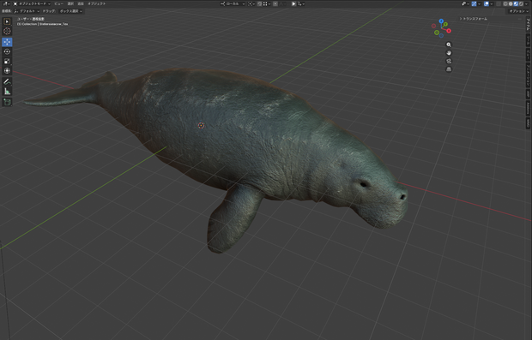Click the negative Y circle on the gizmo
This screenshot has height=340, width=532.
click(x=437, y=33)
